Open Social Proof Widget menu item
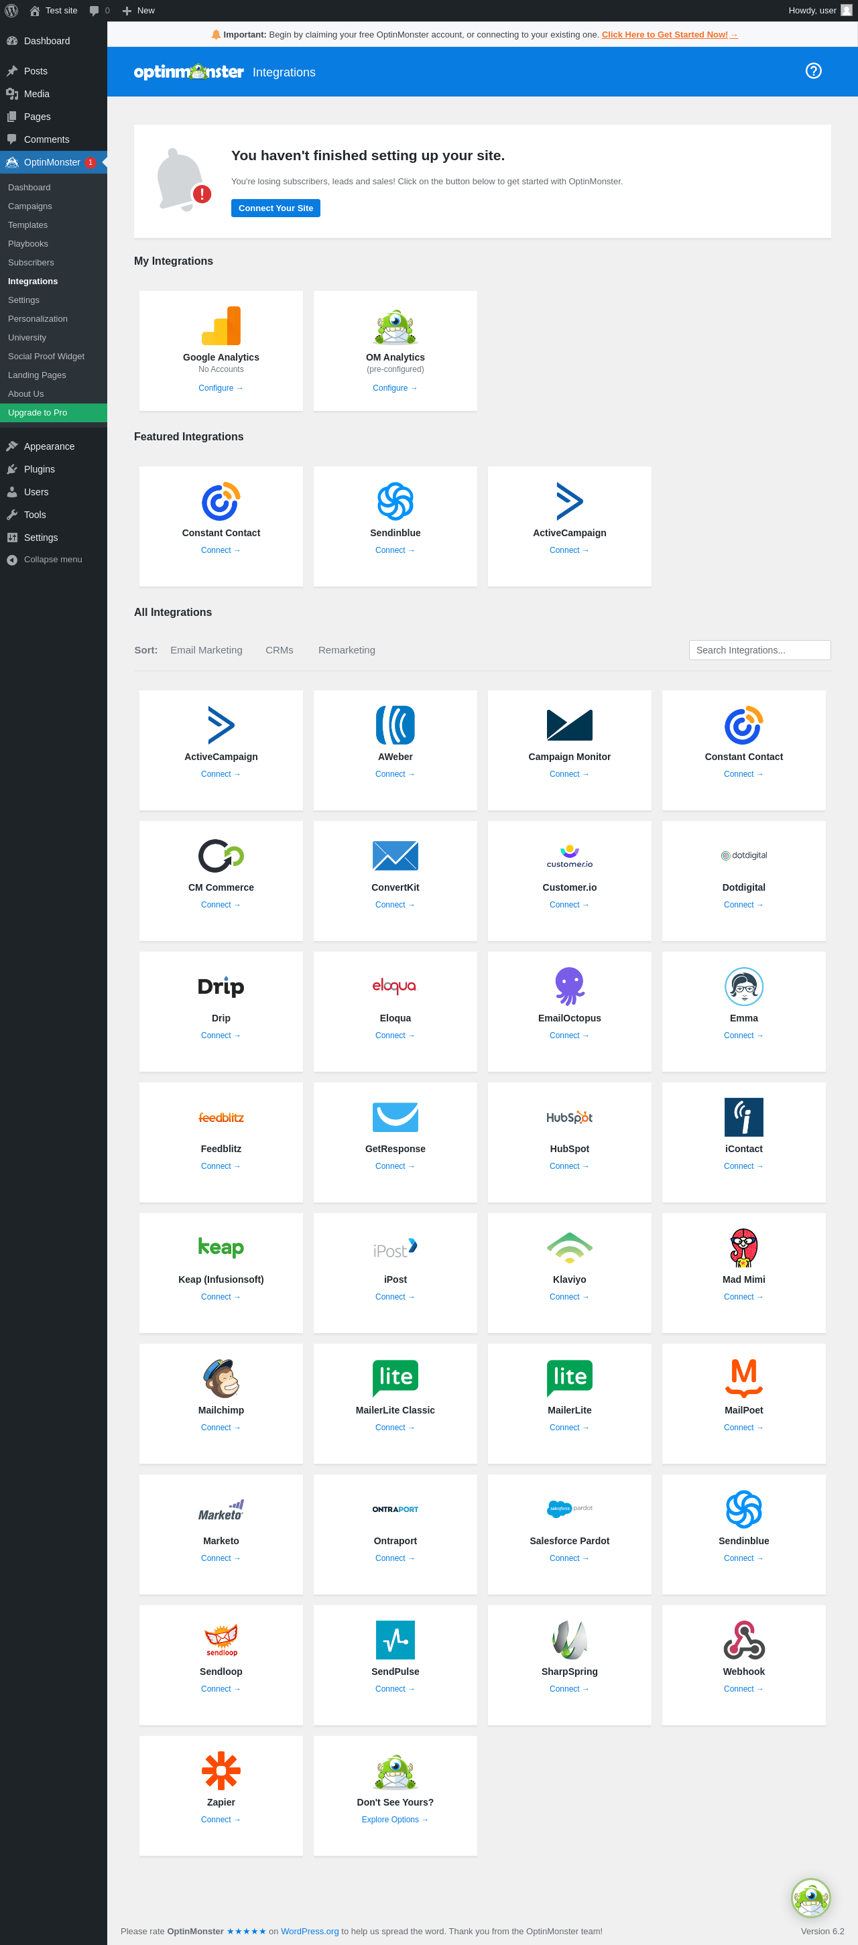The height and width of the screenshot is (1945, 858). 46,357
